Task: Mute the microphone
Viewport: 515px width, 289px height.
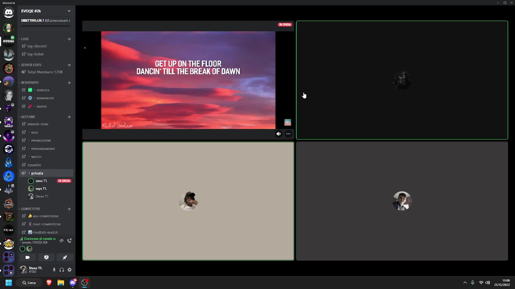Action: (54, 270)
